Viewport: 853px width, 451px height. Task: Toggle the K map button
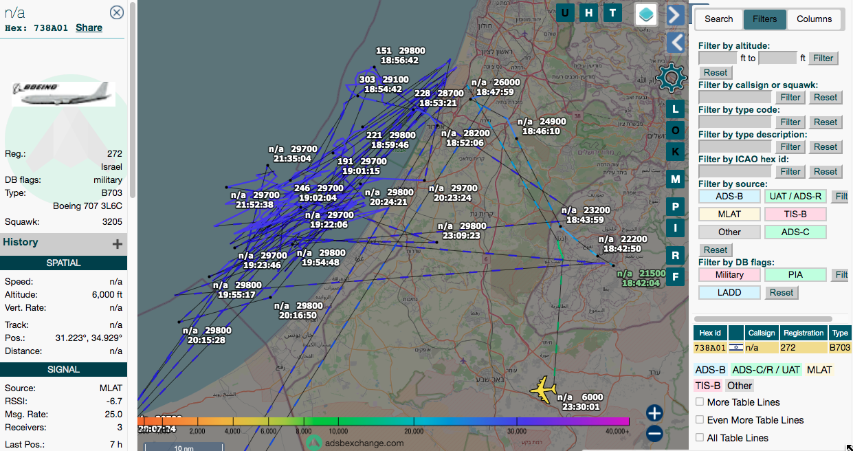tap(676, 152)
